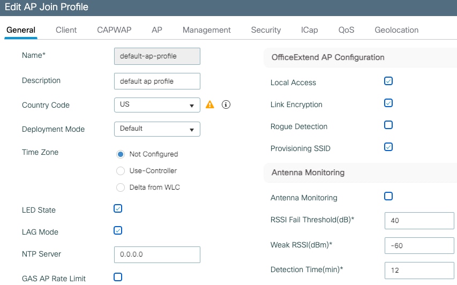The width and height of the screenshot is (457, 285).
Task: Disable the LAG Mode checkbox
Action: [118, 230]
